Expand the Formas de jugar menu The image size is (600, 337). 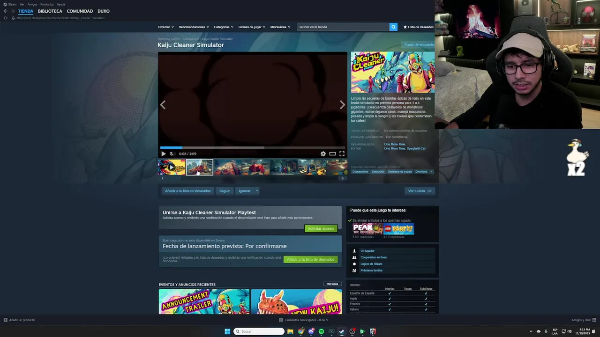tap(251, 27)
